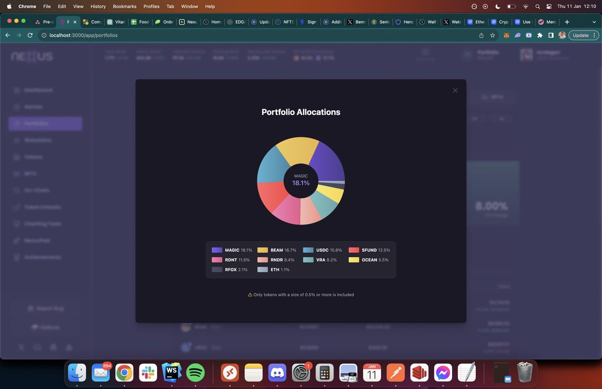Go back with the browser back arrow

(x=8, y=36)
